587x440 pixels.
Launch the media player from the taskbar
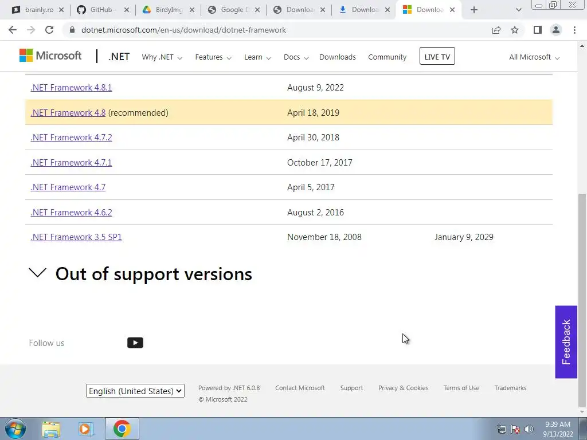[86, 429]
